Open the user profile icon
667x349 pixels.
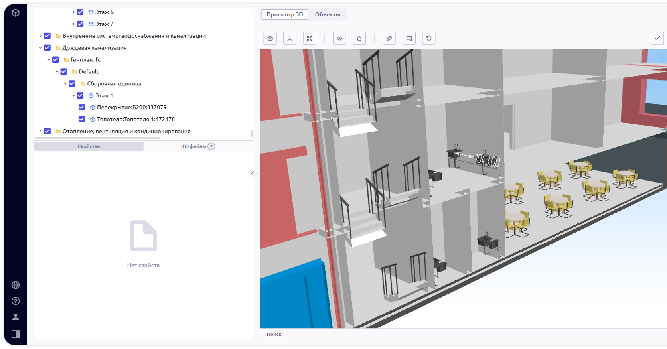click(x=16, y=317)
